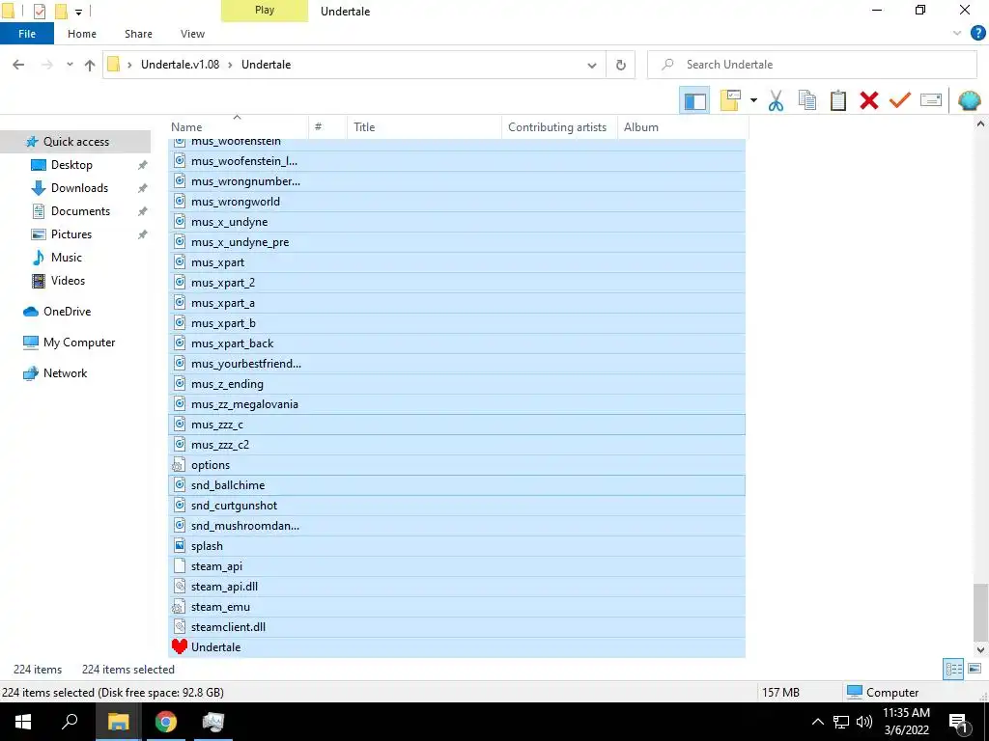989x741 pixels.
Task: Show hidden system tray icons
Action: pos(817,722)
